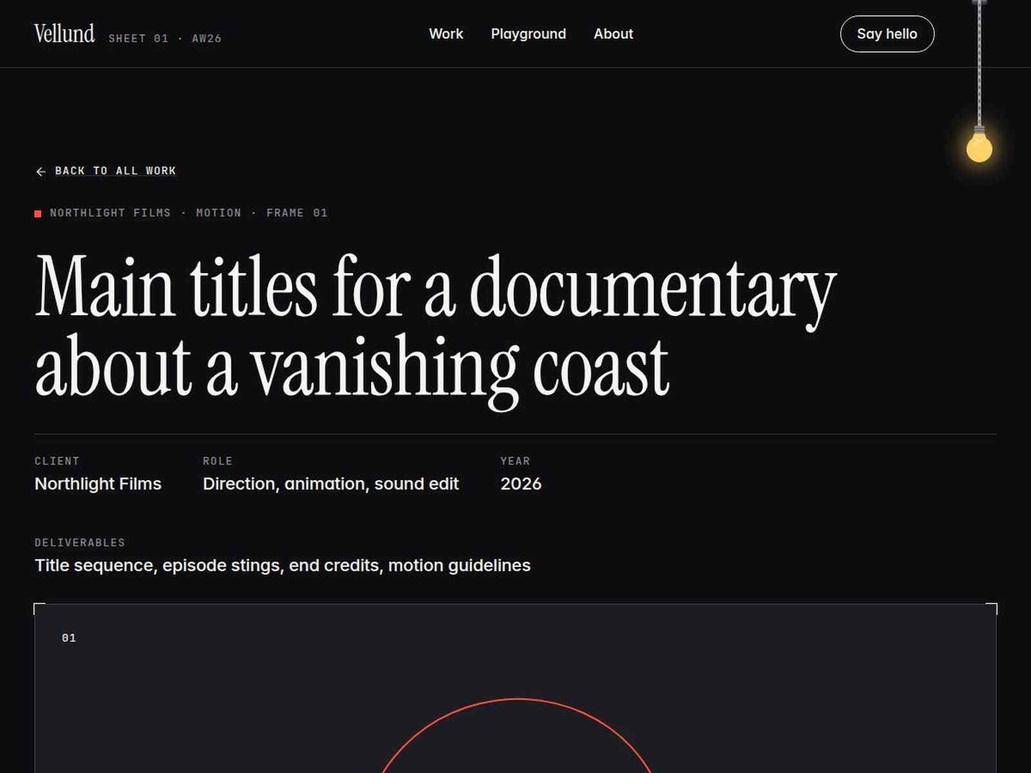Viewport: 1031px width, 773px height.
Task: Click the ROLE label
Action: (x=218, y=461)
